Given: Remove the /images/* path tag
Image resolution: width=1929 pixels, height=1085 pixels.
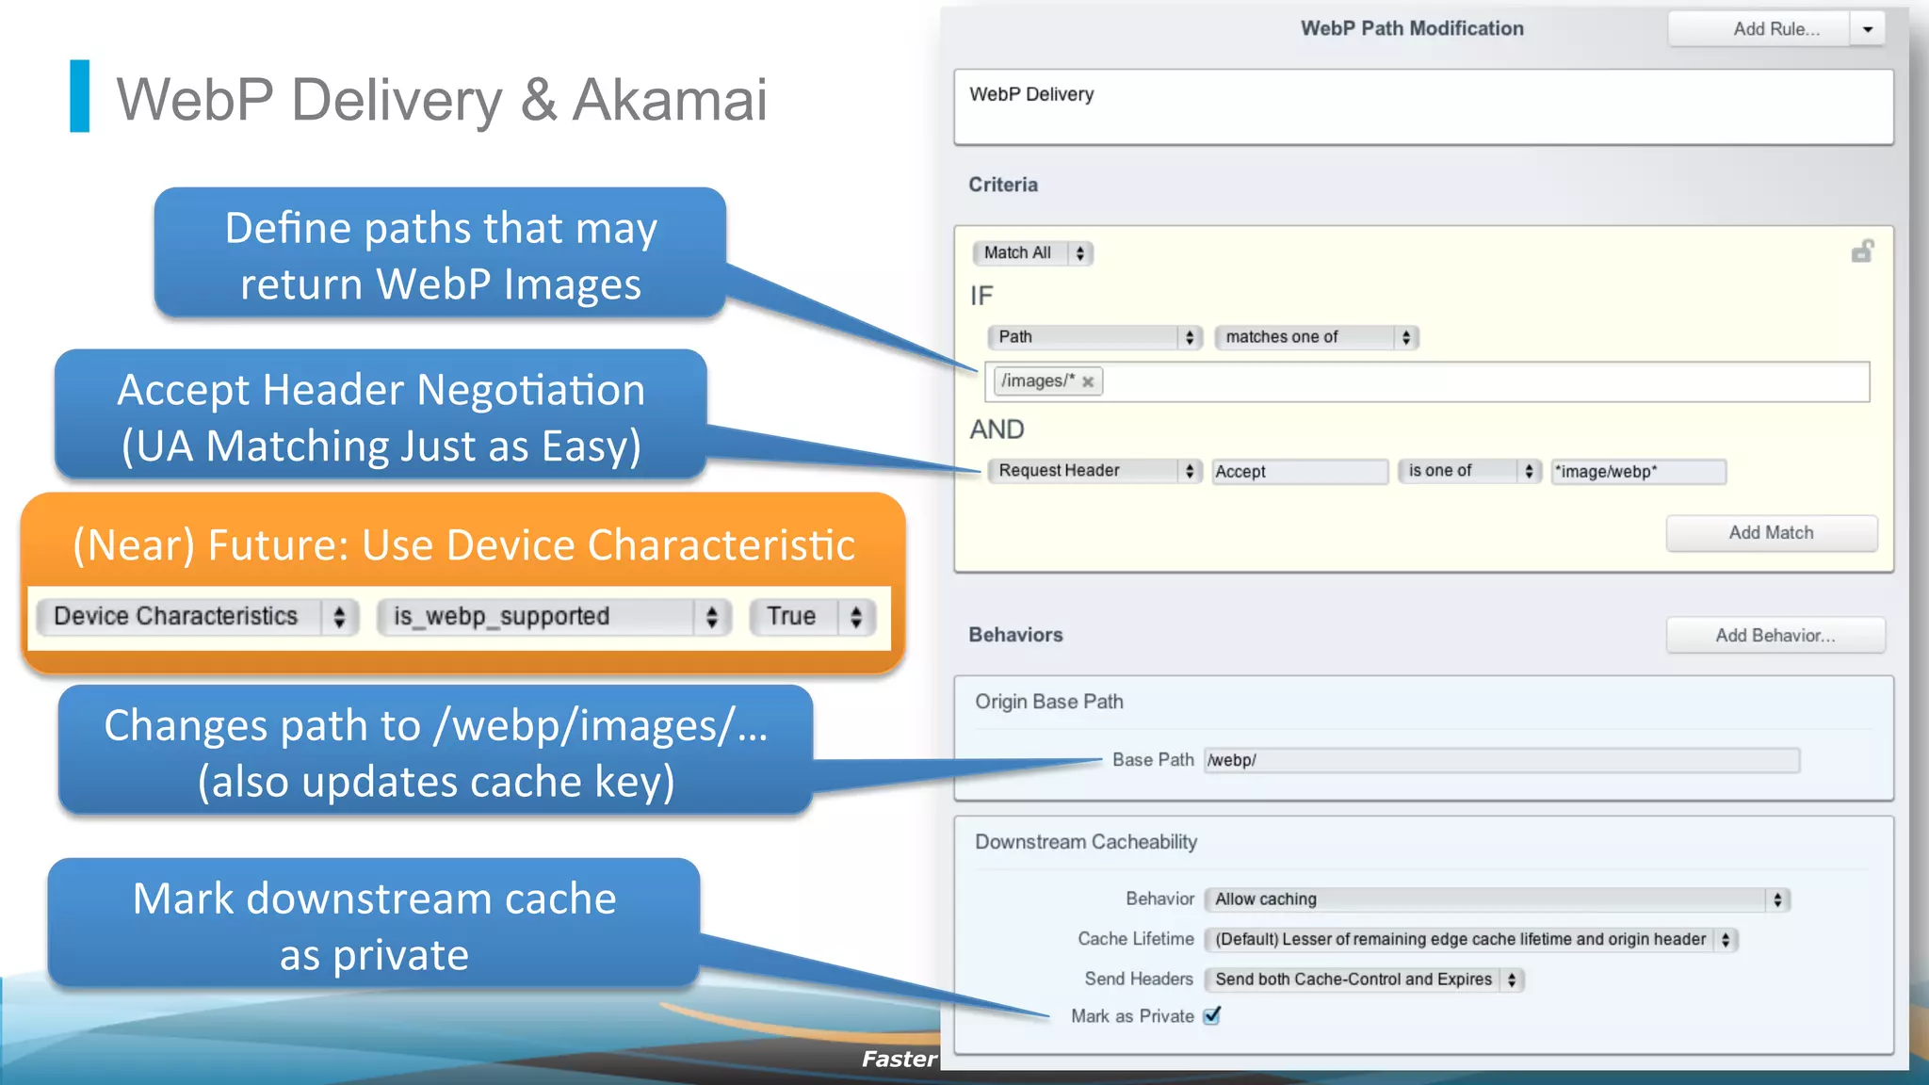Looking at the screenshot, I should coord(1088,381).
